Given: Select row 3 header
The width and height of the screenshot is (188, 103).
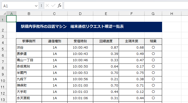Looking at the screenshot, I should tap(3, 35).
